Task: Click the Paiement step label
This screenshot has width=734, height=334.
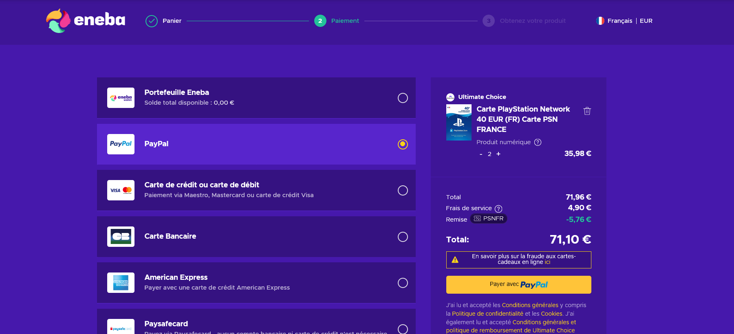Action: pyautogui.click(x=345, y=21)
